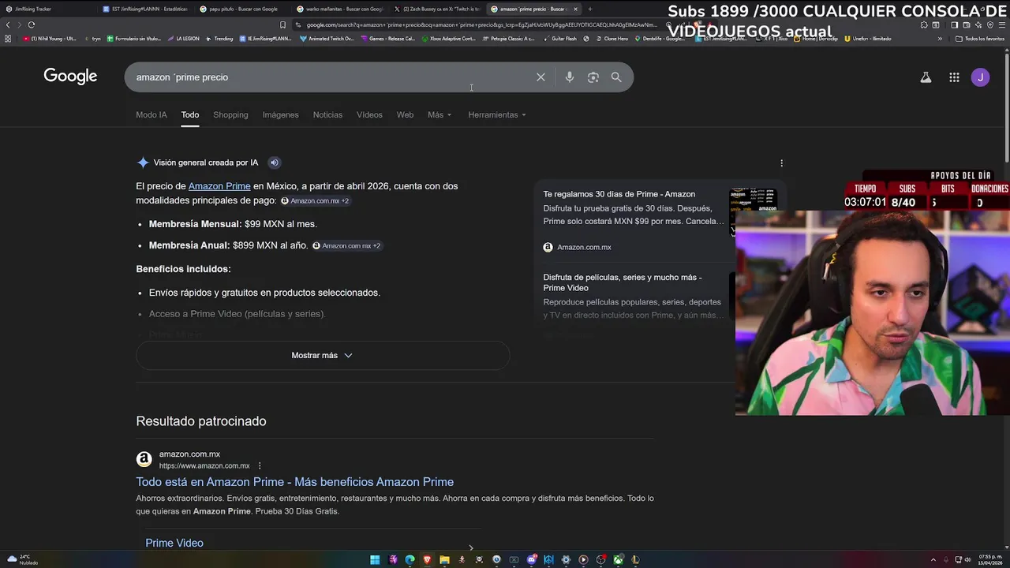Open a new browser tab
This screenshot has width=1010, height=568.
click(589, 9)
